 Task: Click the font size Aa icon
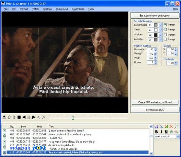(x=176, y=131)
